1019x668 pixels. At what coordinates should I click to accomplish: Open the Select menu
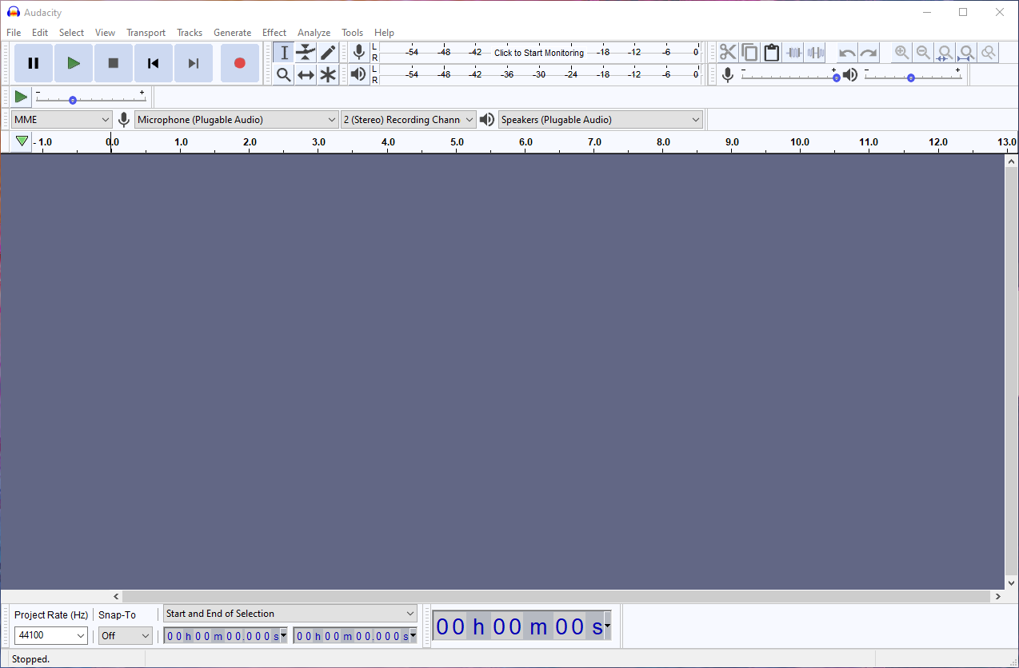pyautogui.click(x=71, y=33)
